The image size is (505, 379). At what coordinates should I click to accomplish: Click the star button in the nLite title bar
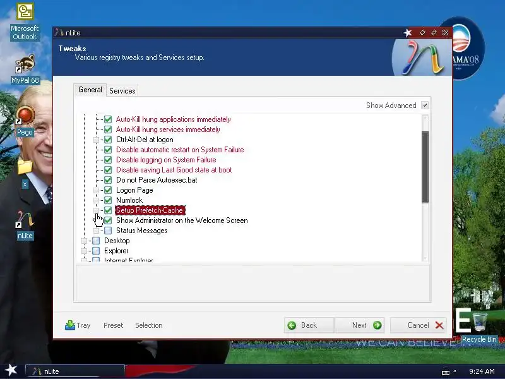(408, 33)
